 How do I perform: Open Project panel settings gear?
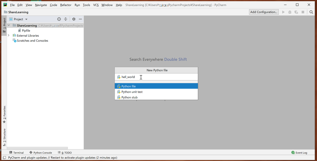[x=74, y=19]
